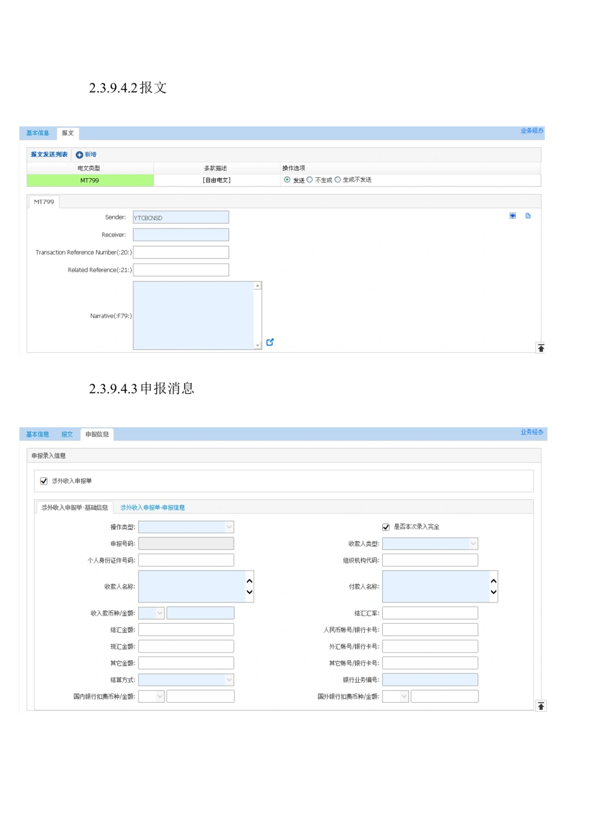Select the 生成不发送 radio option
Image resolution: width=590 pixels, height=835 pixels.
337,180
